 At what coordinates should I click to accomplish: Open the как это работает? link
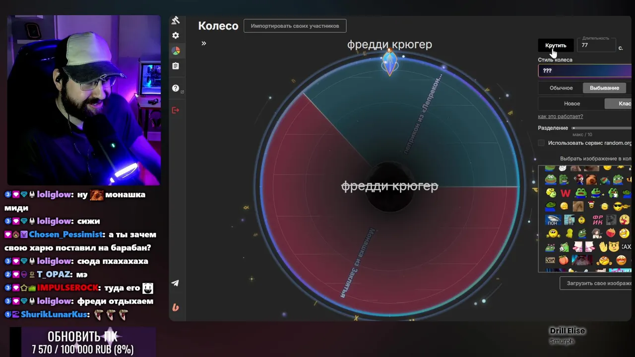[561, 116]
